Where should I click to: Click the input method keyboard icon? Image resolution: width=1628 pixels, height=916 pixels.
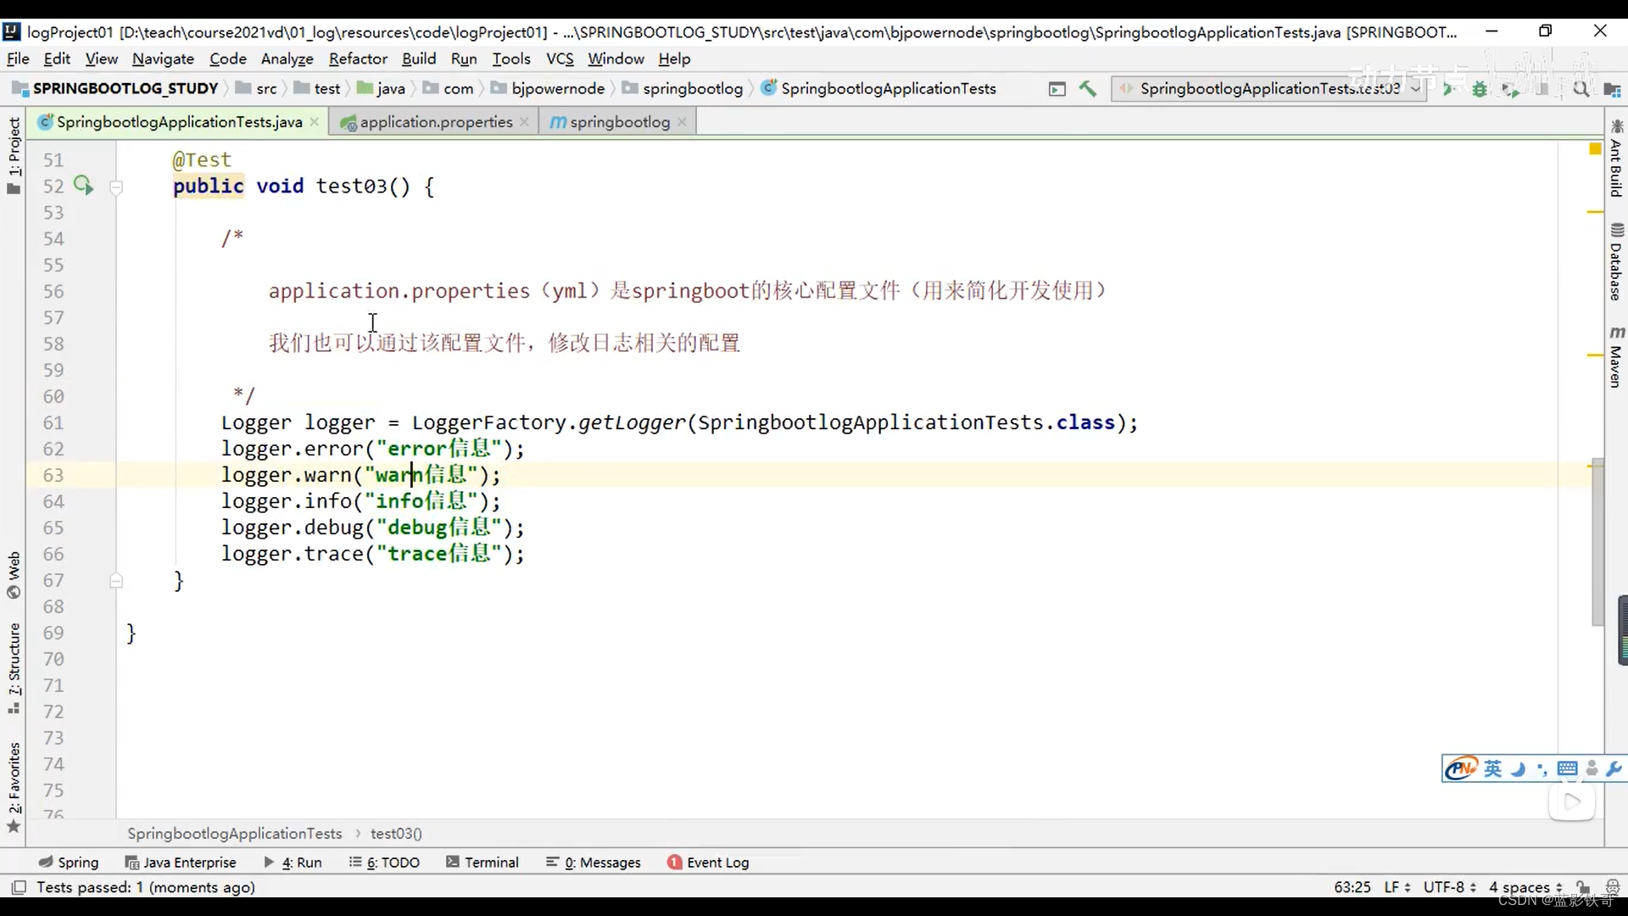coord(1567,768)
